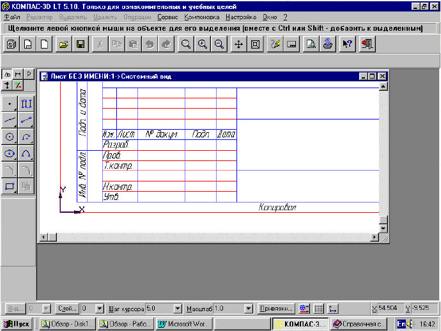The image size is (441, 331).
Task: Switch to the parameterization panel marked P
Action: click(x=29, y=74)
